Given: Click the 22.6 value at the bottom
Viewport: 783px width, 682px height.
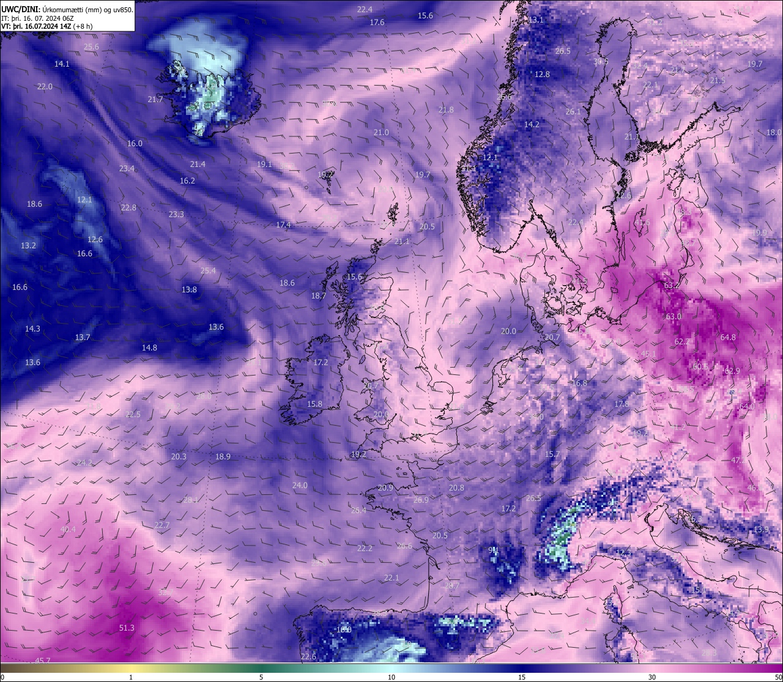Looking at the screenshot, I should pyautogui.click(x=308, y=656).
